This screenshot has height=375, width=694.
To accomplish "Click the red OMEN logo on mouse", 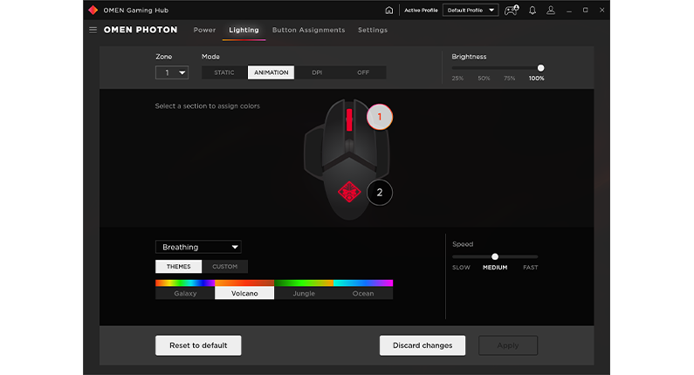I will pyautogui.click(x=349, y=192).
